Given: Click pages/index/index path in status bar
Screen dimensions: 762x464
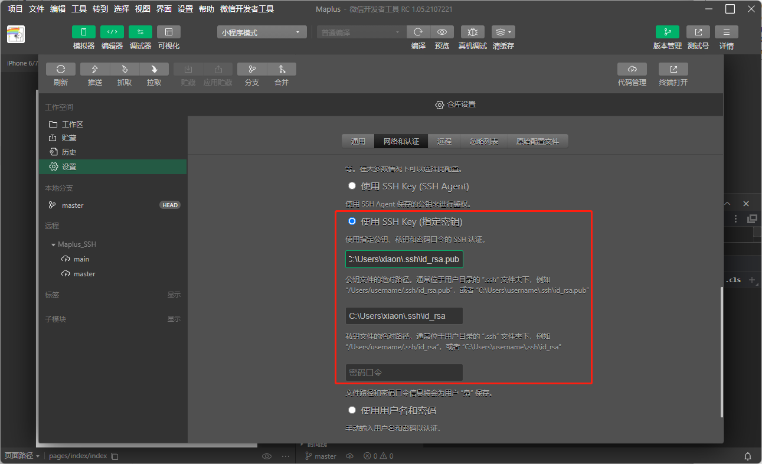Looking at the screenshot, I should click(x=78, y=456).
